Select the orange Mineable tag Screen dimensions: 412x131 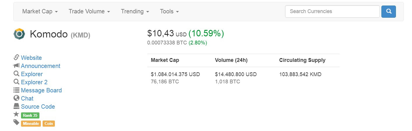(31, 123)
